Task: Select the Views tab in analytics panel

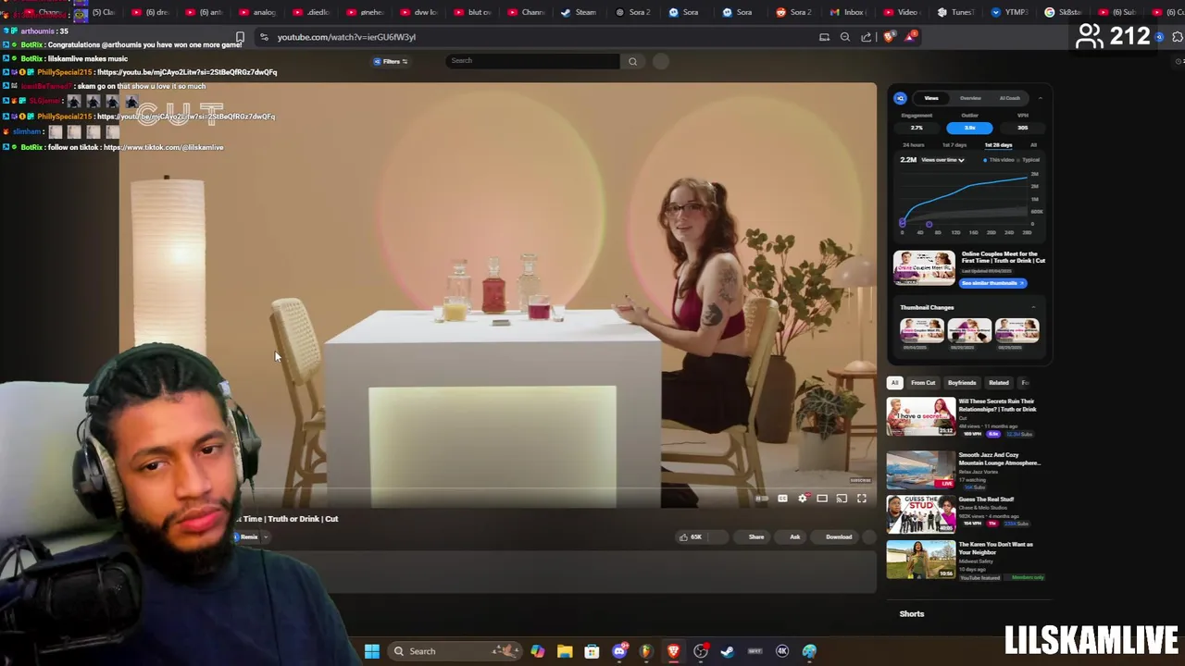Action: [x=931, y=98]
